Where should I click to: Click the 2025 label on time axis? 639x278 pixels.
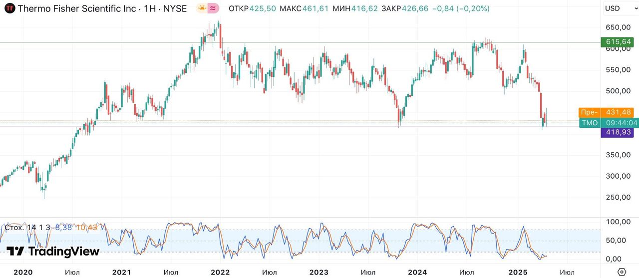(518, 272)
